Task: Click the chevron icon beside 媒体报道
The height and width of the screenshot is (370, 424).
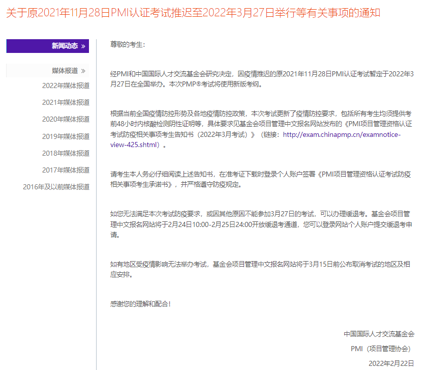Action: 83,71
